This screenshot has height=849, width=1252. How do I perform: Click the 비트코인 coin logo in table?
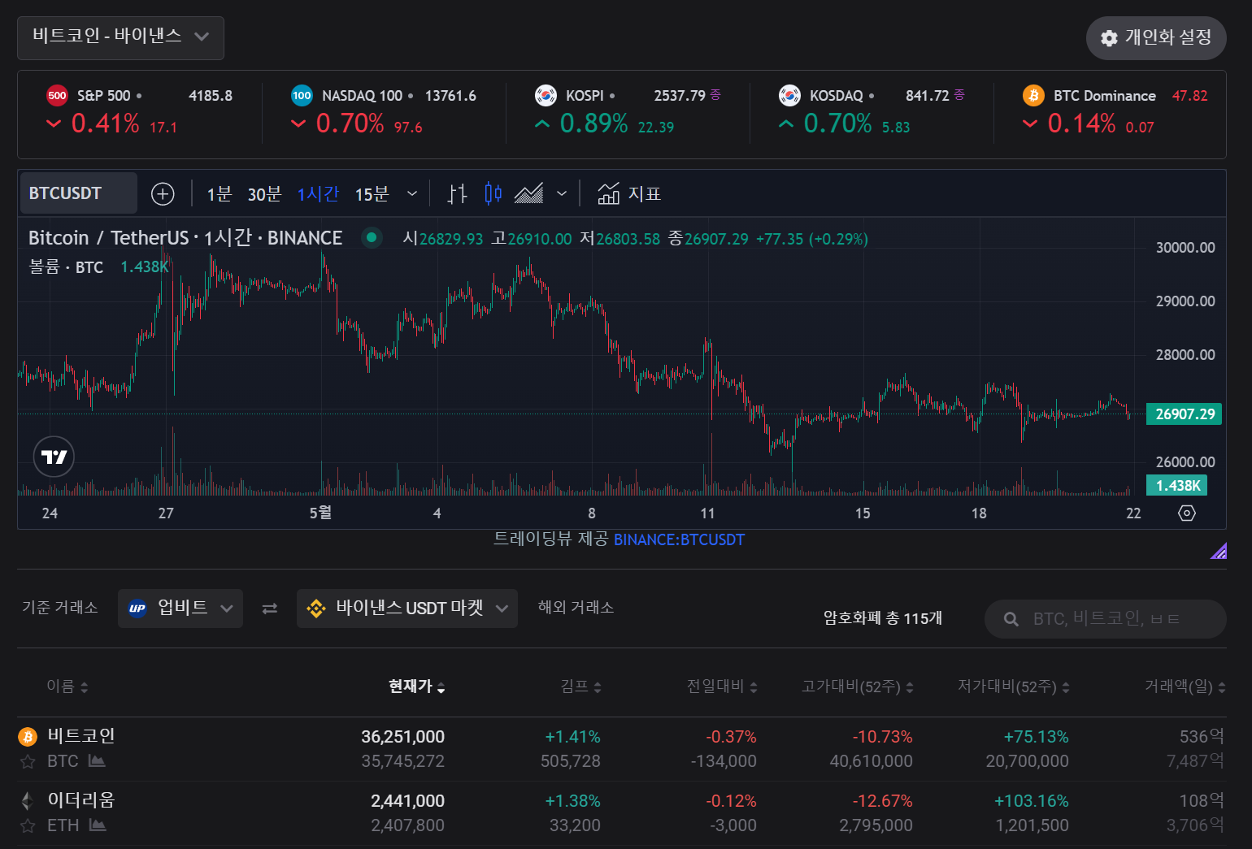coord(28,736)
